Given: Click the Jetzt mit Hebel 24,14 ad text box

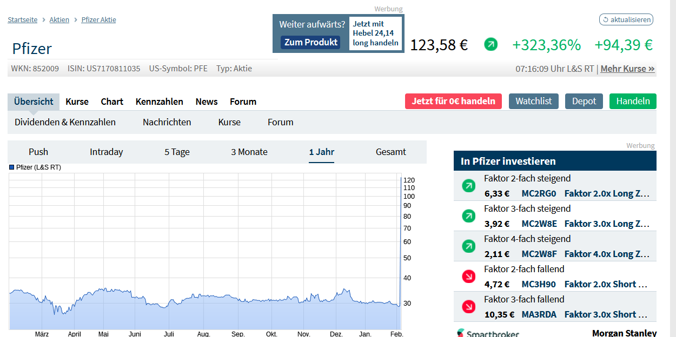Looking at the screenshot, I should (376, 33).
